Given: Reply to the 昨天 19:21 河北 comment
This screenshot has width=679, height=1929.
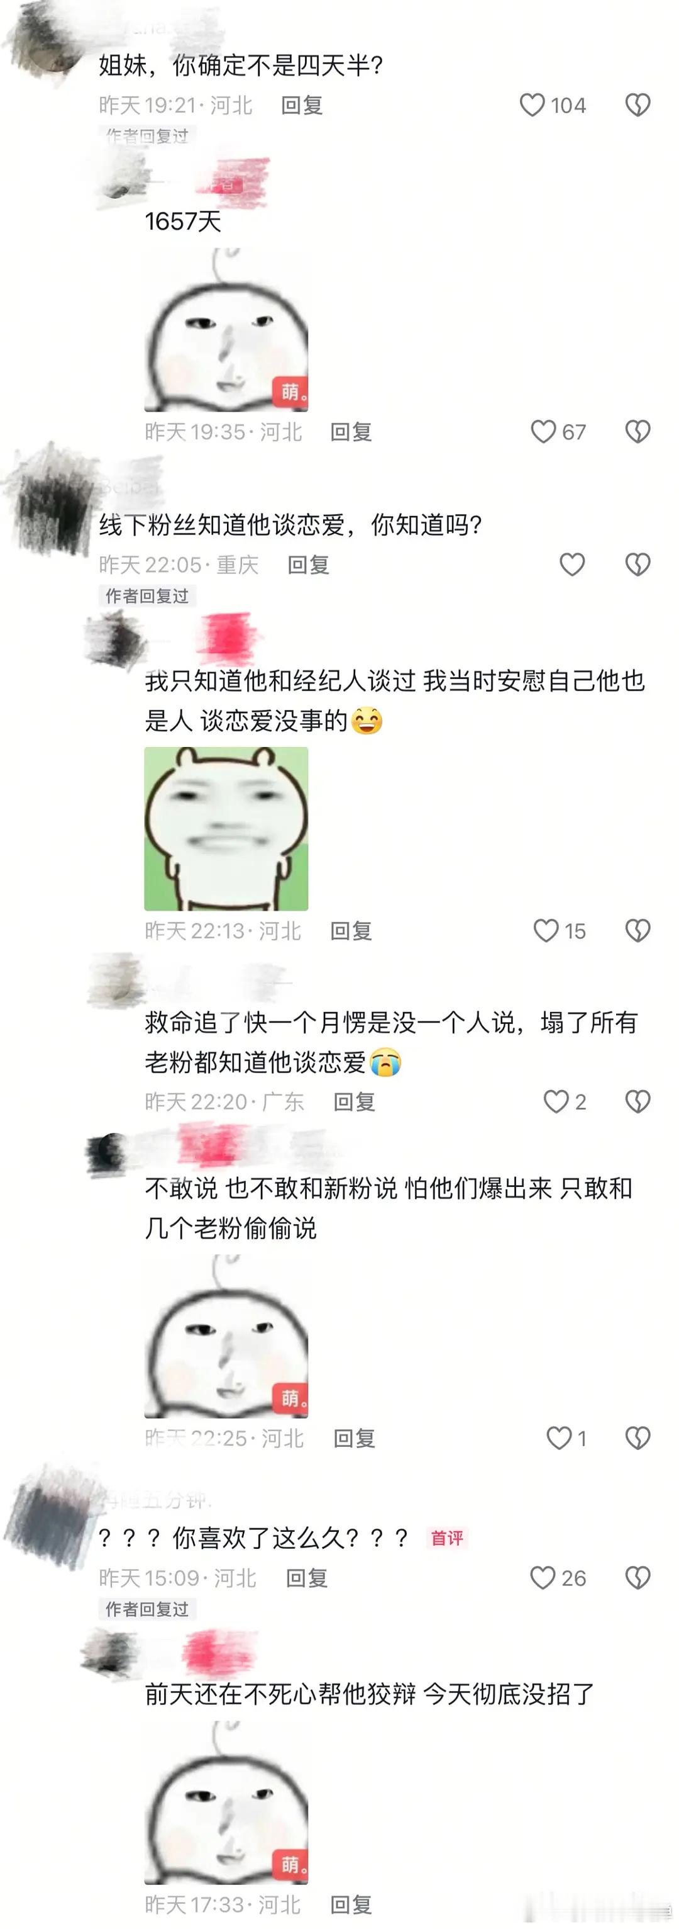Looking at the screenshot, I should click(x=301, y=106).
